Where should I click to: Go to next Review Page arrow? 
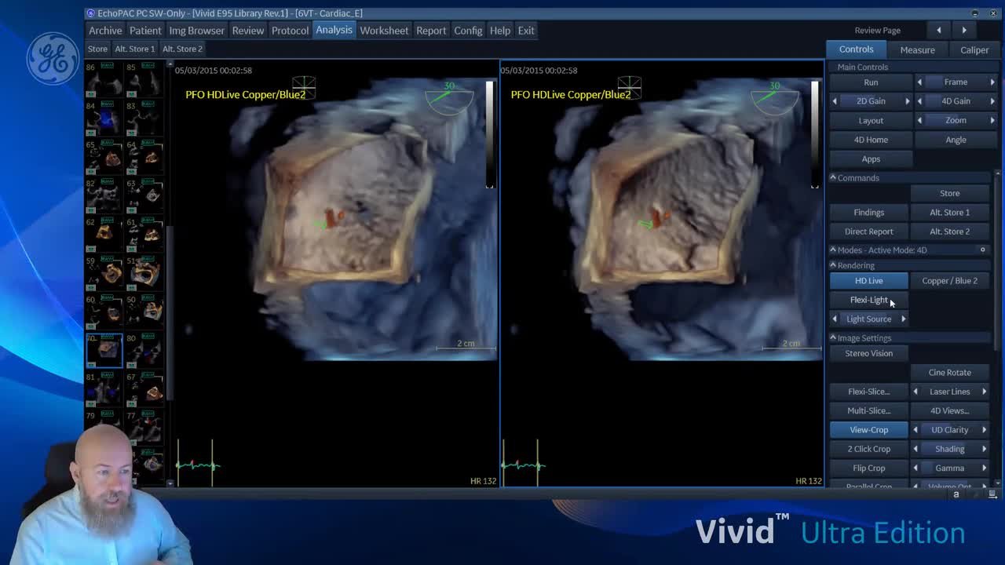pos(964,30)
